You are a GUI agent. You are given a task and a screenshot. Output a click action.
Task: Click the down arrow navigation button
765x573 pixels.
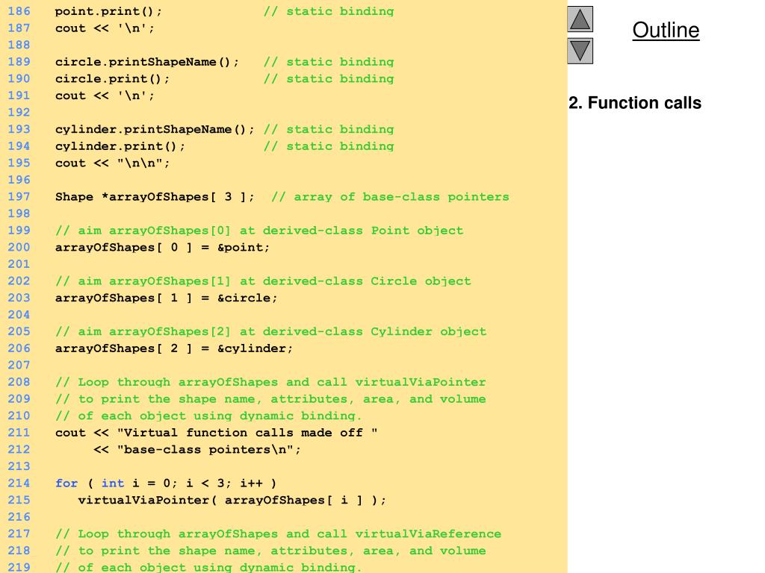pyautogui.click(x=580, y=51)
